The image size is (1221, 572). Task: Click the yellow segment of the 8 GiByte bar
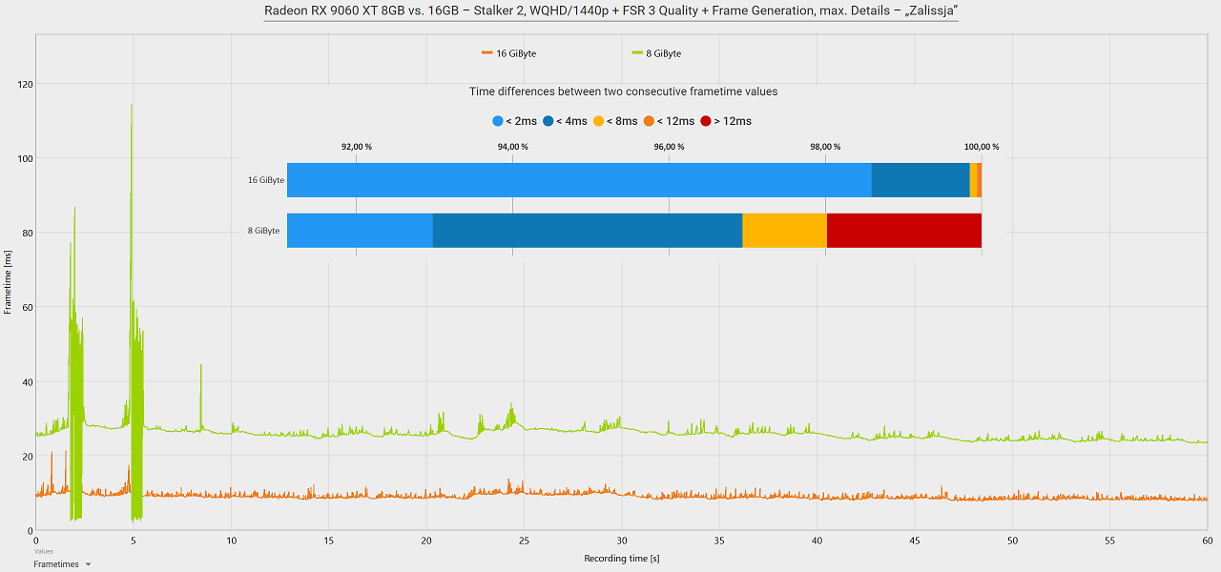(784, 231)
